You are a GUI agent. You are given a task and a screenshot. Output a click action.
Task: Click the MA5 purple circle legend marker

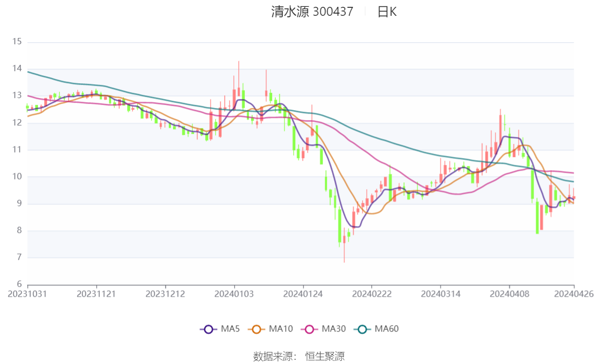(208, 329)
